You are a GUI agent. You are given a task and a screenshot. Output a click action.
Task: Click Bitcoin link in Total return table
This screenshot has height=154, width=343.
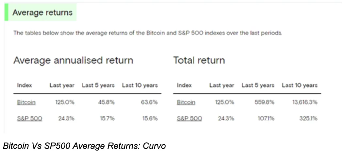click(186, 102)
